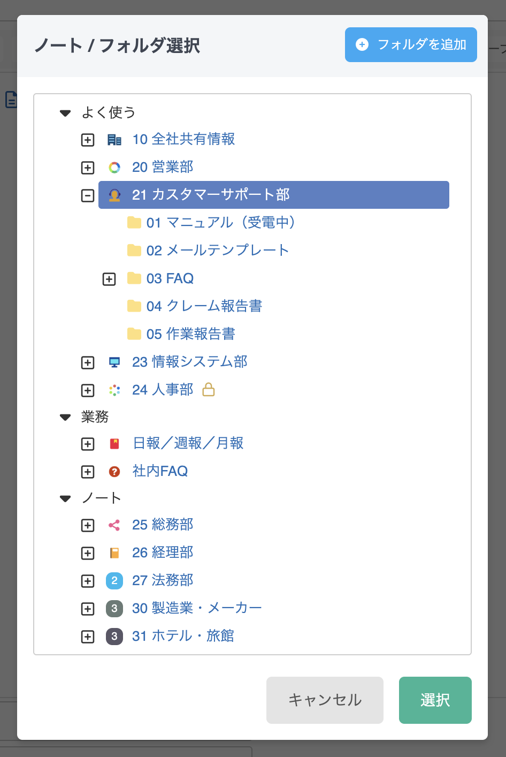Click the orange notebook icon beside 26 経理部

pyautogui.click(x=114, y=553)
